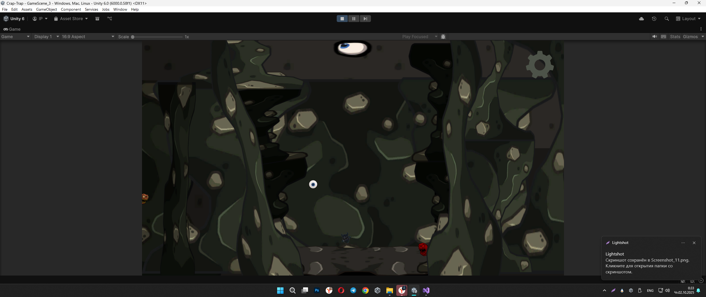This screenshot has width=706, height=297.
Task: Open the version control icon
Action: [110, 19]
